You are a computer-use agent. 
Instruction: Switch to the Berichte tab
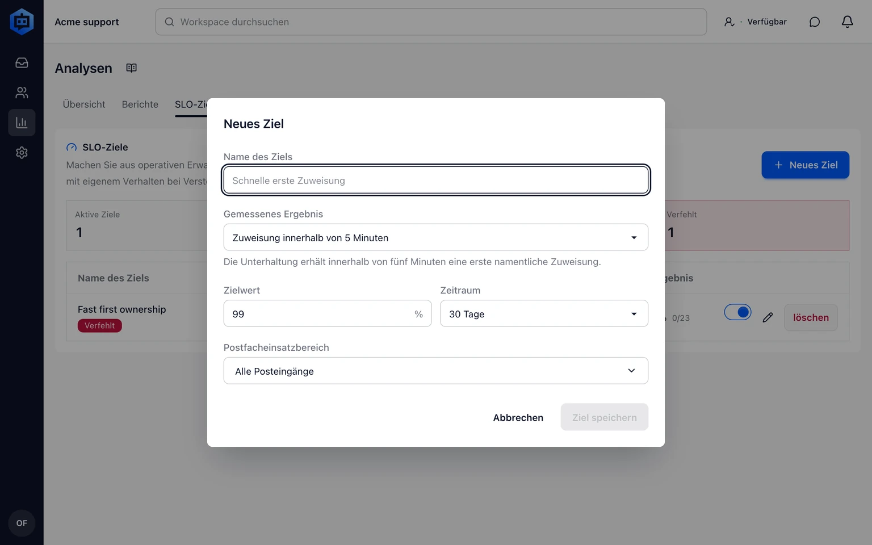140,104
